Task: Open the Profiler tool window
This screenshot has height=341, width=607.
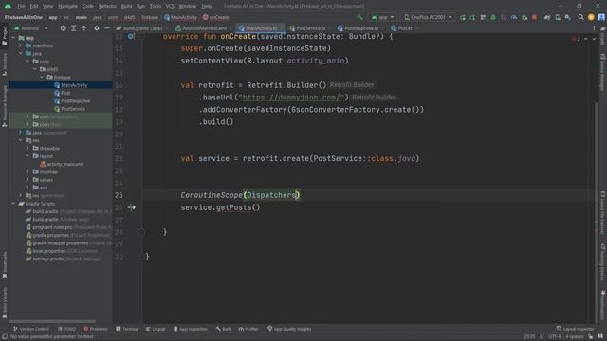Action: coord(248,329)
